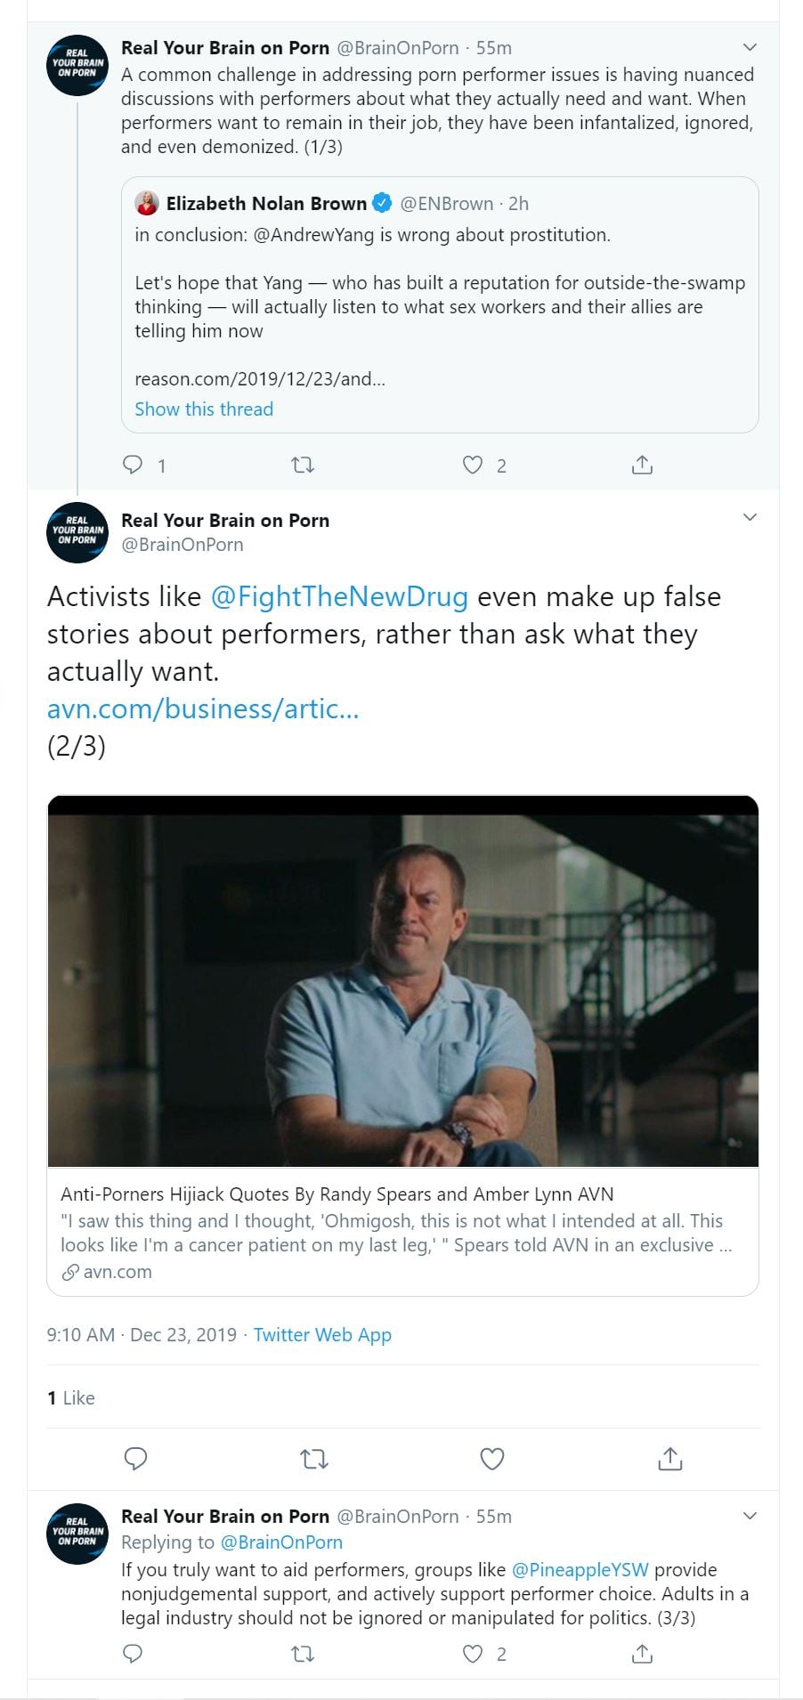The image size is (803, 1700).
Task: Retweet the main (2/3) tweet
Action: click(313, 1459)
